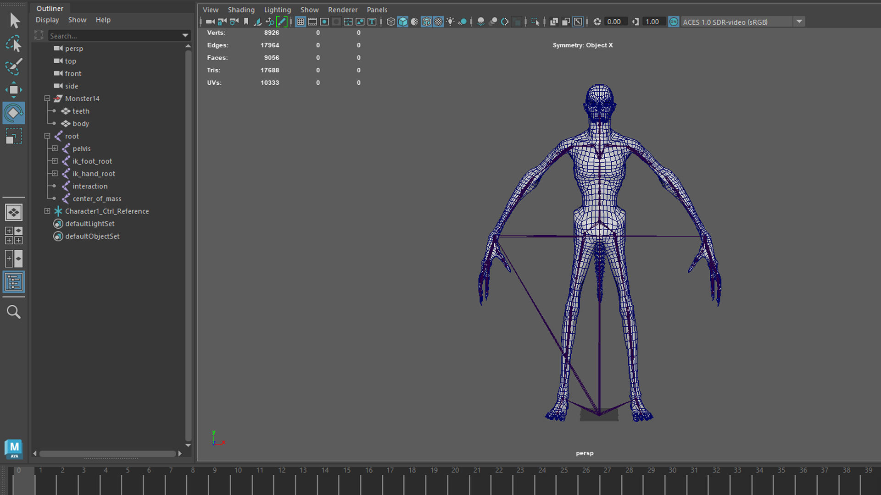Open the search magnifier in toolbox
The image size is (881, 495).
point(14,312)
